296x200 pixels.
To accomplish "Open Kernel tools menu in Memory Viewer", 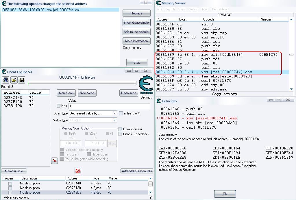I will [220, 9].
